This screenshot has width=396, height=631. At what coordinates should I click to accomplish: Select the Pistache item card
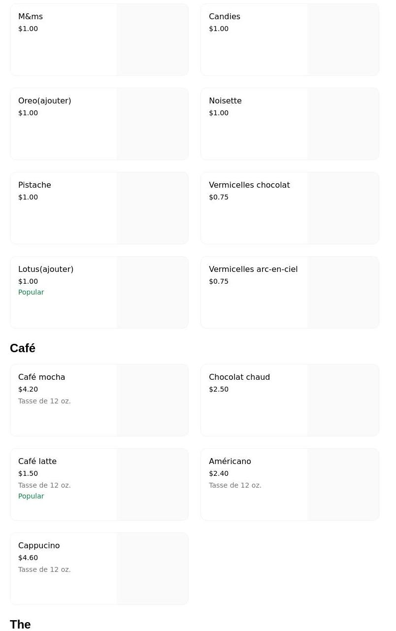point(64,208)
